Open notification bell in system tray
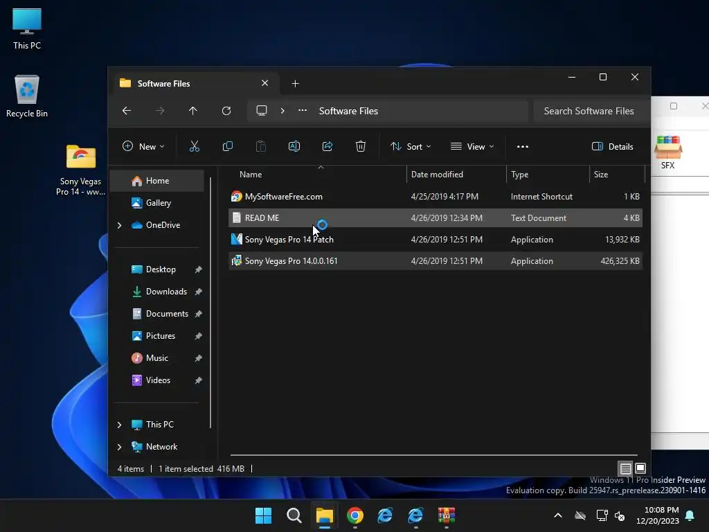Image resolution: width=709 pixels, height=532 pixels. [x=690, y=515]
